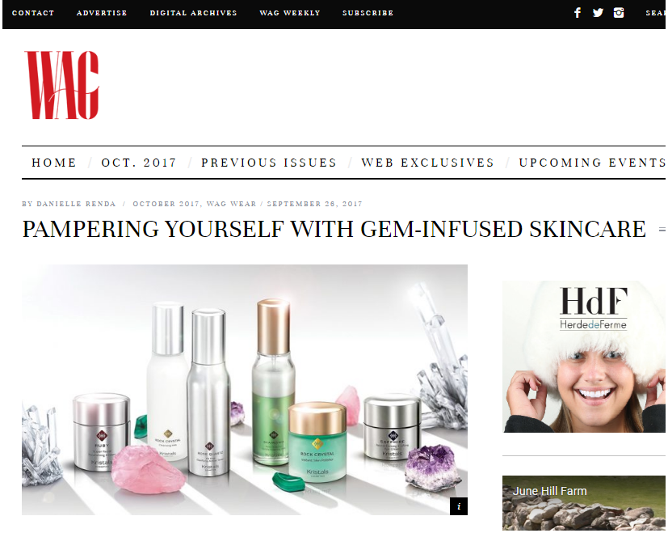Open WAG Weekly in top bar

click(x=290, y=13)
